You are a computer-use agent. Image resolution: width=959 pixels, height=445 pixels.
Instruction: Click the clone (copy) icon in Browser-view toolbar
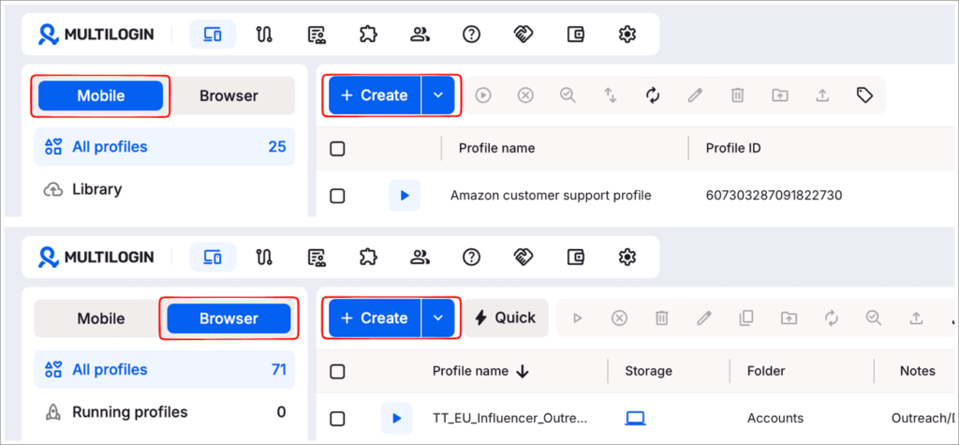coord(746,318)
